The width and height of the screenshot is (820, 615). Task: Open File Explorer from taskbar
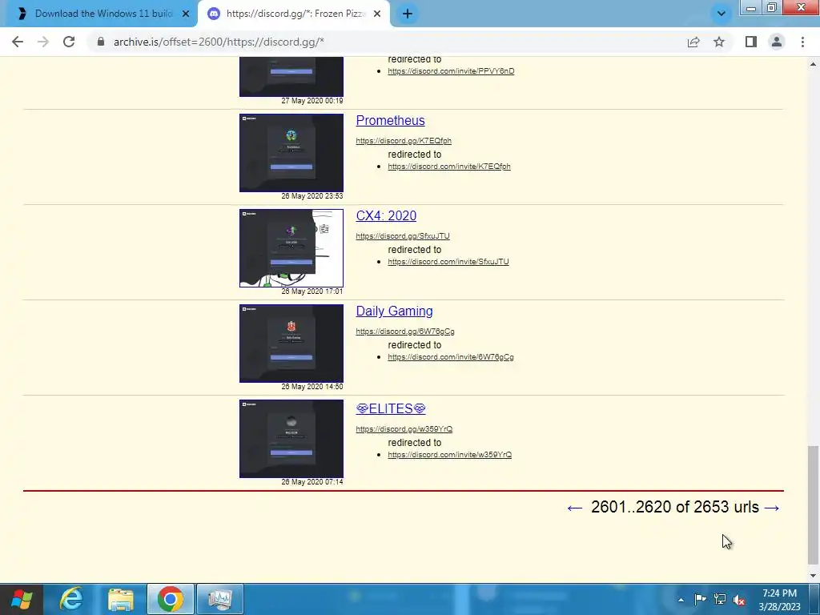[x=121, y=599]
